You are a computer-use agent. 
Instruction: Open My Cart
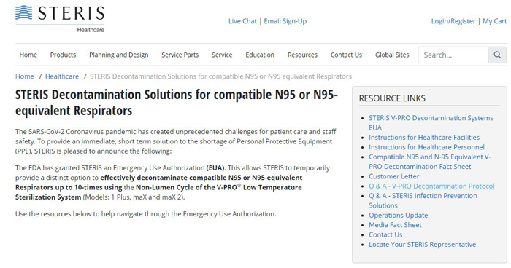(494, 21)
